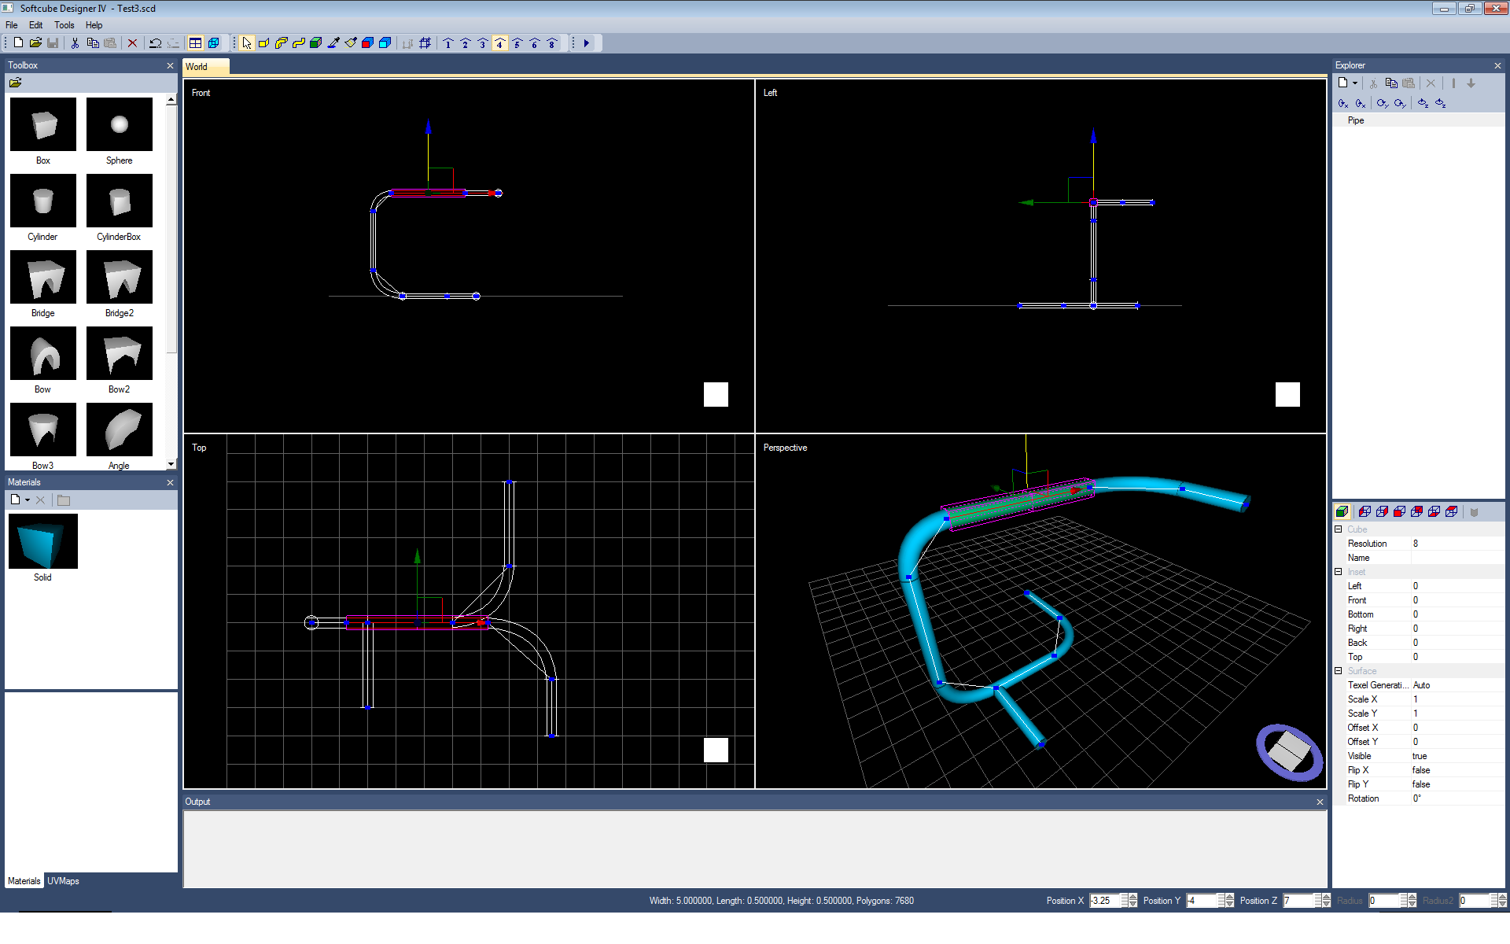Screen dimensions: 1510x944
Task: Select the arrow pointer tool
Action: (x=247, y=43)
